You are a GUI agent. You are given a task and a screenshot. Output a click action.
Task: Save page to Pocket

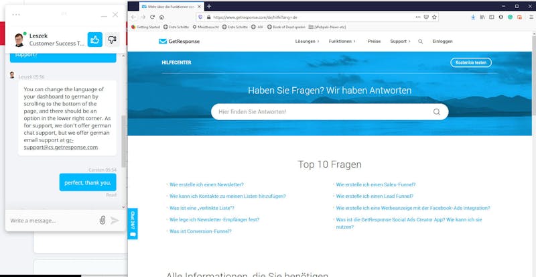click(x=426, y=17)
